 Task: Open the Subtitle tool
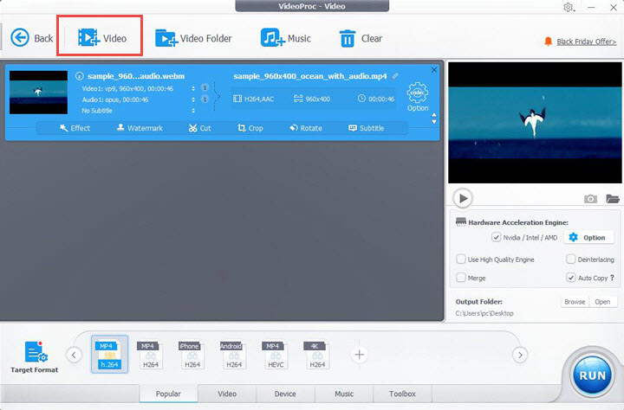366,128
